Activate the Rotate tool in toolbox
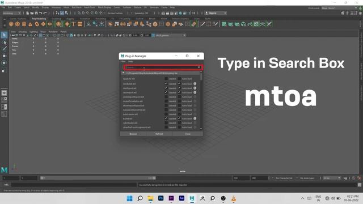Viewport: 363px width, 204px height. point(4,63)
